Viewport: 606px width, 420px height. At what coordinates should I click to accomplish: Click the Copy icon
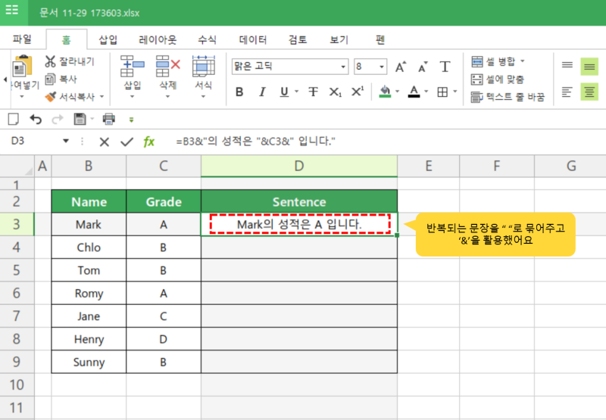(x=50, y=79)
